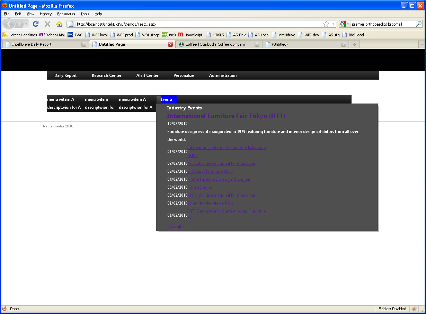Open the Help menu

click(x=98, y=14)
